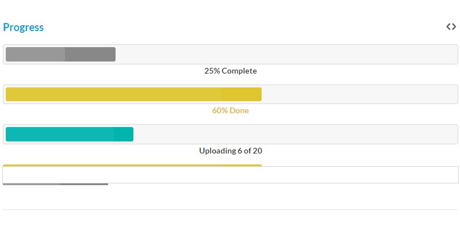The image size is (460, 230).
Task: Click the thin gray bottom-attached progress strip
Action: tap(55, 184)
